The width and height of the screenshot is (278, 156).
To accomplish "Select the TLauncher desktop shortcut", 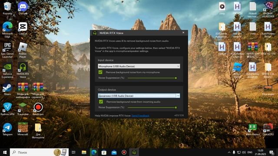I will 23,109.
